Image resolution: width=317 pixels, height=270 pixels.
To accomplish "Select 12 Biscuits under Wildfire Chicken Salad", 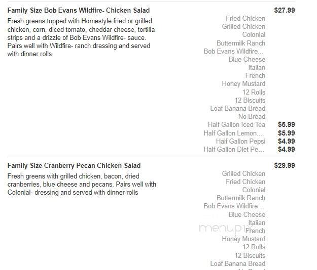I will tap(250, 100).
